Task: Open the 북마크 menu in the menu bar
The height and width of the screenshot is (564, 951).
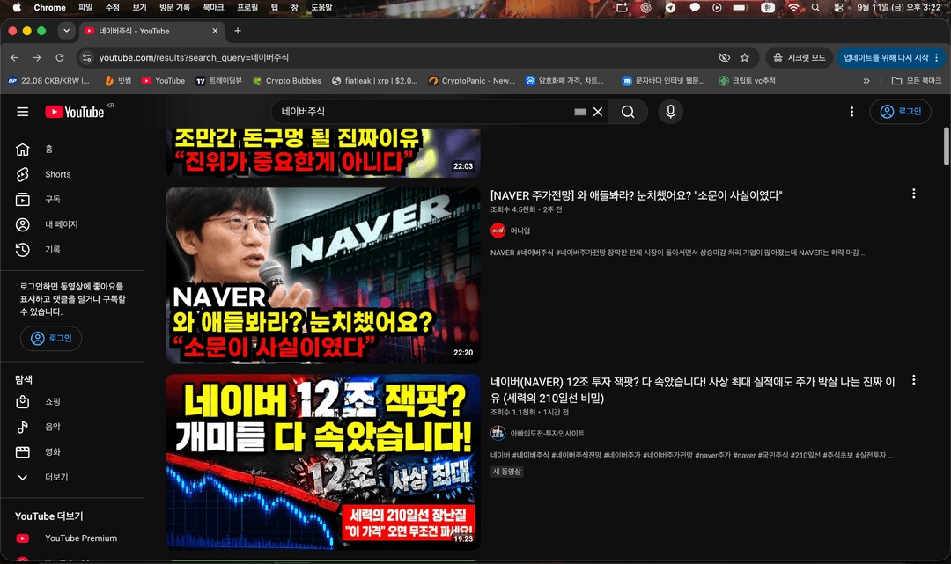Action: click(213, 7)
